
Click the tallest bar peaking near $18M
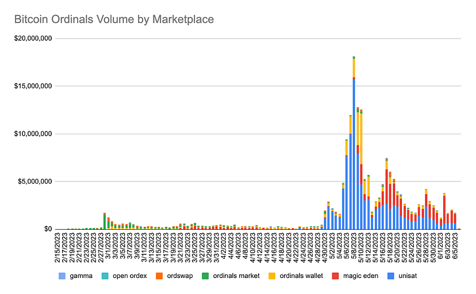354,143
